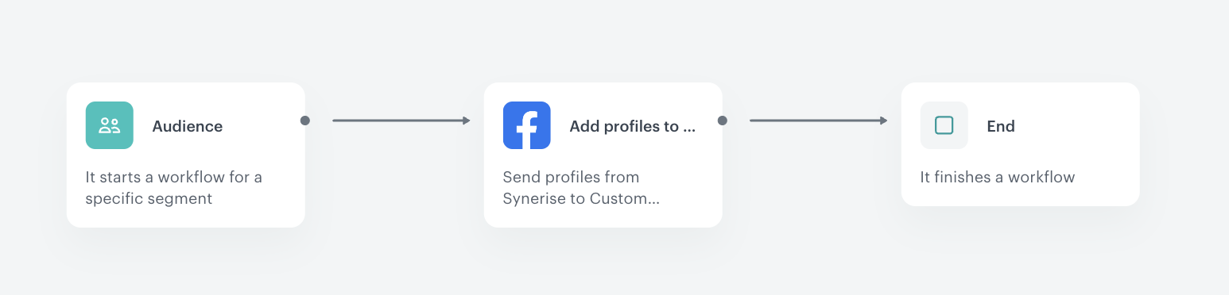Viewport: 1229px width, 295px height.
Task: Click the blue Facebook logo icon
Action: pyautogui.click(x=527, y=125)
